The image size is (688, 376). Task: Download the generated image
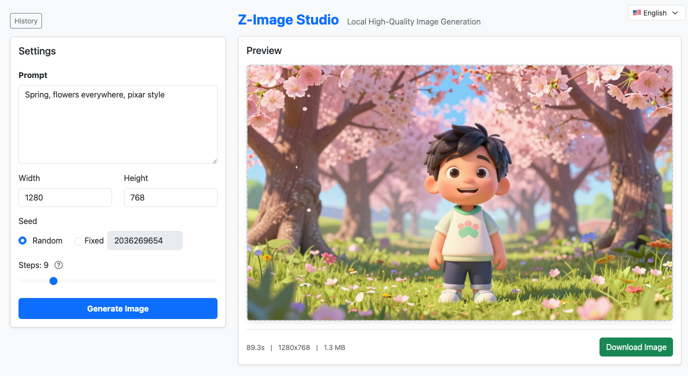click(x=635, y=347)
